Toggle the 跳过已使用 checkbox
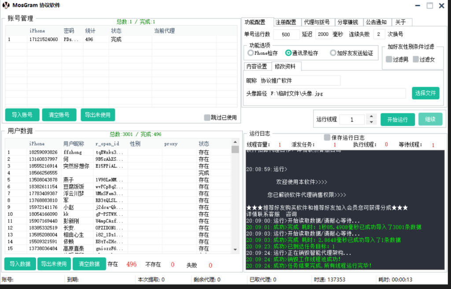 207,118
